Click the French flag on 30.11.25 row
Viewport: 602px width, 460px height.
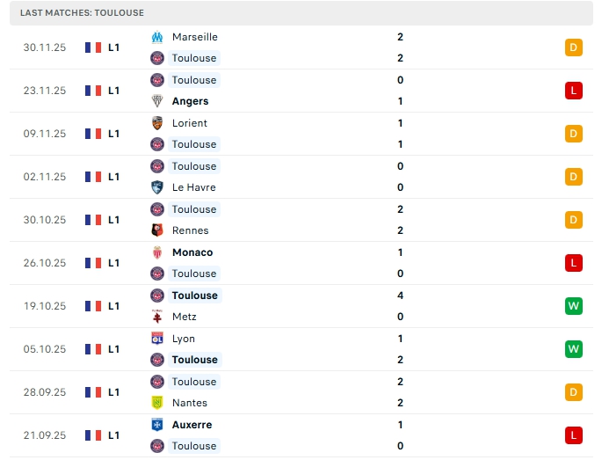pos(93,47)
